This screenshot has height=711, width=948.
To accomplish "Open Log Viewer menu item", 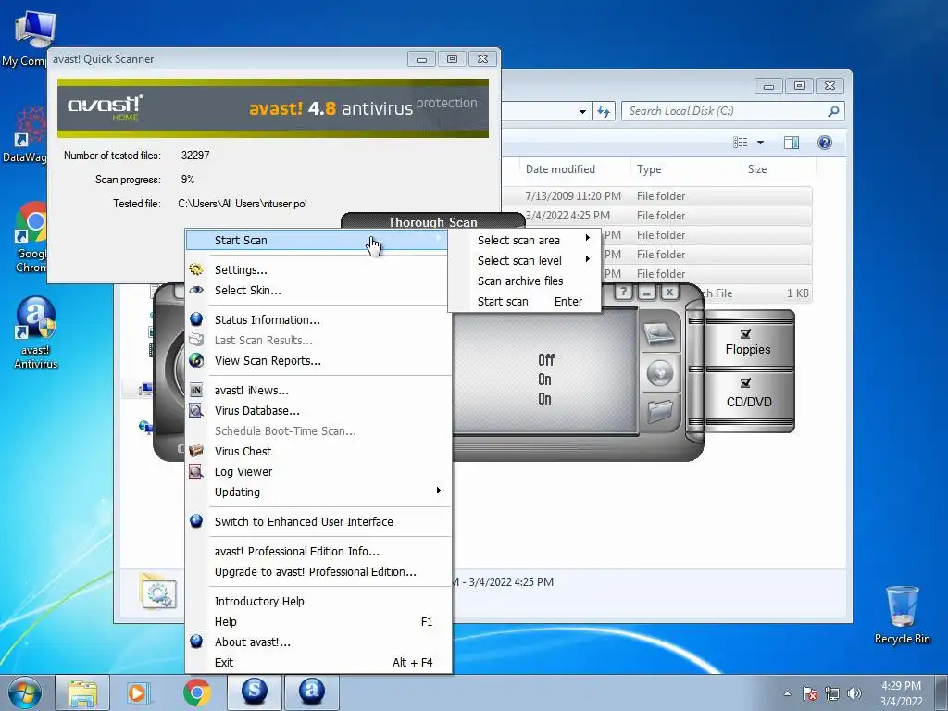I will pos(318,471).
